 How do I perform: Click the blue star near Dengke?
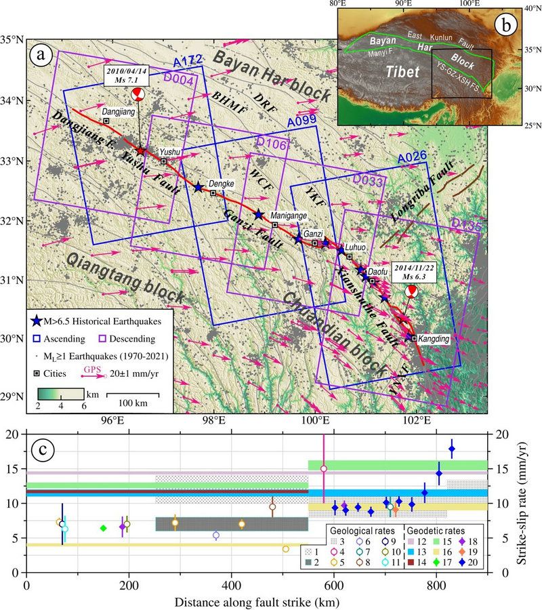pyautogui.click(x=199, y=187)
